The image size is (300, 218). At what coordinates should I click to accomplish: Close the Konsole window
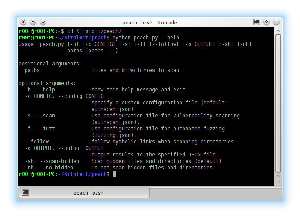click(x=23, y=22)
